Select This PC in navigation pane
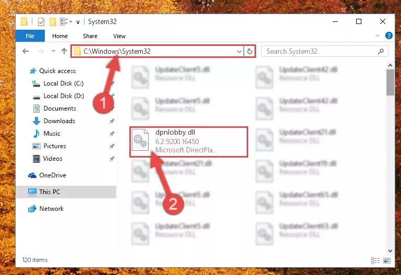This screenshot has width=401, height=275. tap(66, 192)
